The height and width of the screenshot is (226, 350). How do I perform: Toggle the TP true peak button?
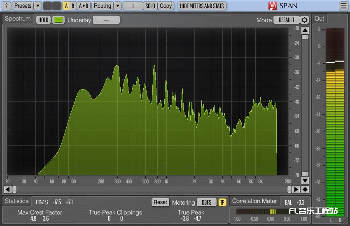pos(222,202)
